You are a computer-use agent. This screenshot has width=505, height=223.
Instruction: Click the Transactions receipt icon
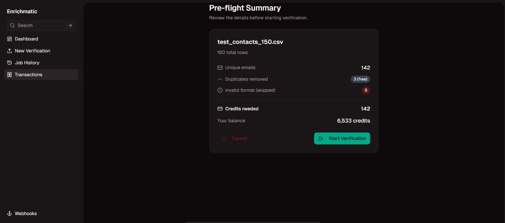9,75
